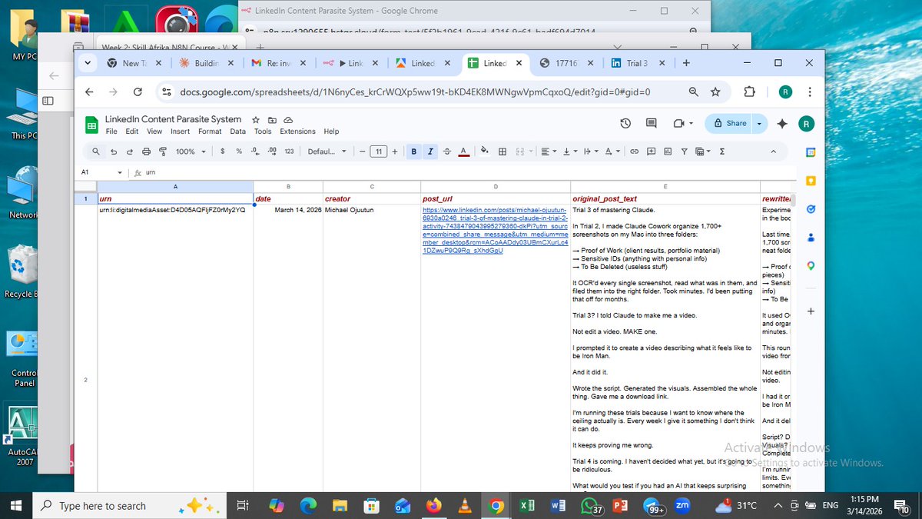Open borders options
Image resolution: width=922 pixels, height=519 pixels.
click(502, 151)
